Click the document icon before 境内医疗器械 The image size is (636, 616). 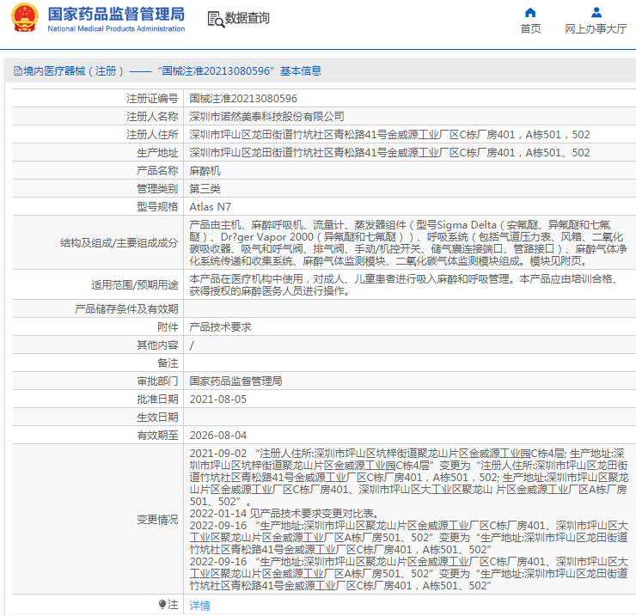tap(16, 71)
